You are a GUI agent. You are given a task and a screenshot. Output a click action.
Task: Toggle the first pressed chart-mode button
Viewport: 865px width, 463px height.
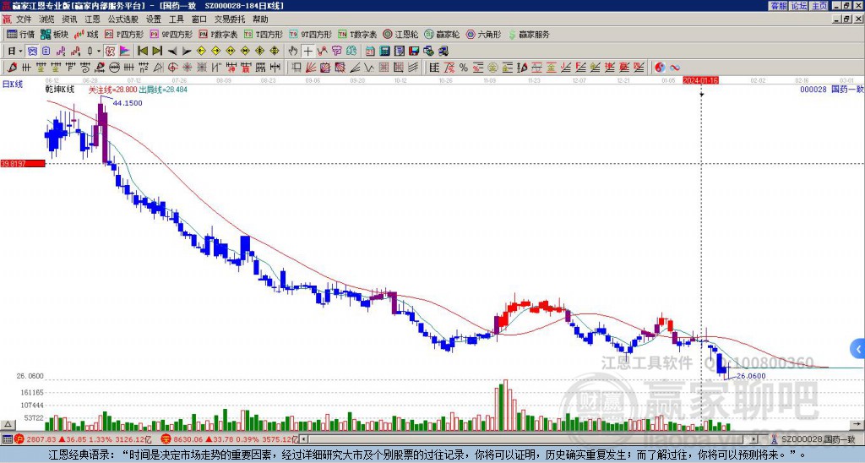32,51
